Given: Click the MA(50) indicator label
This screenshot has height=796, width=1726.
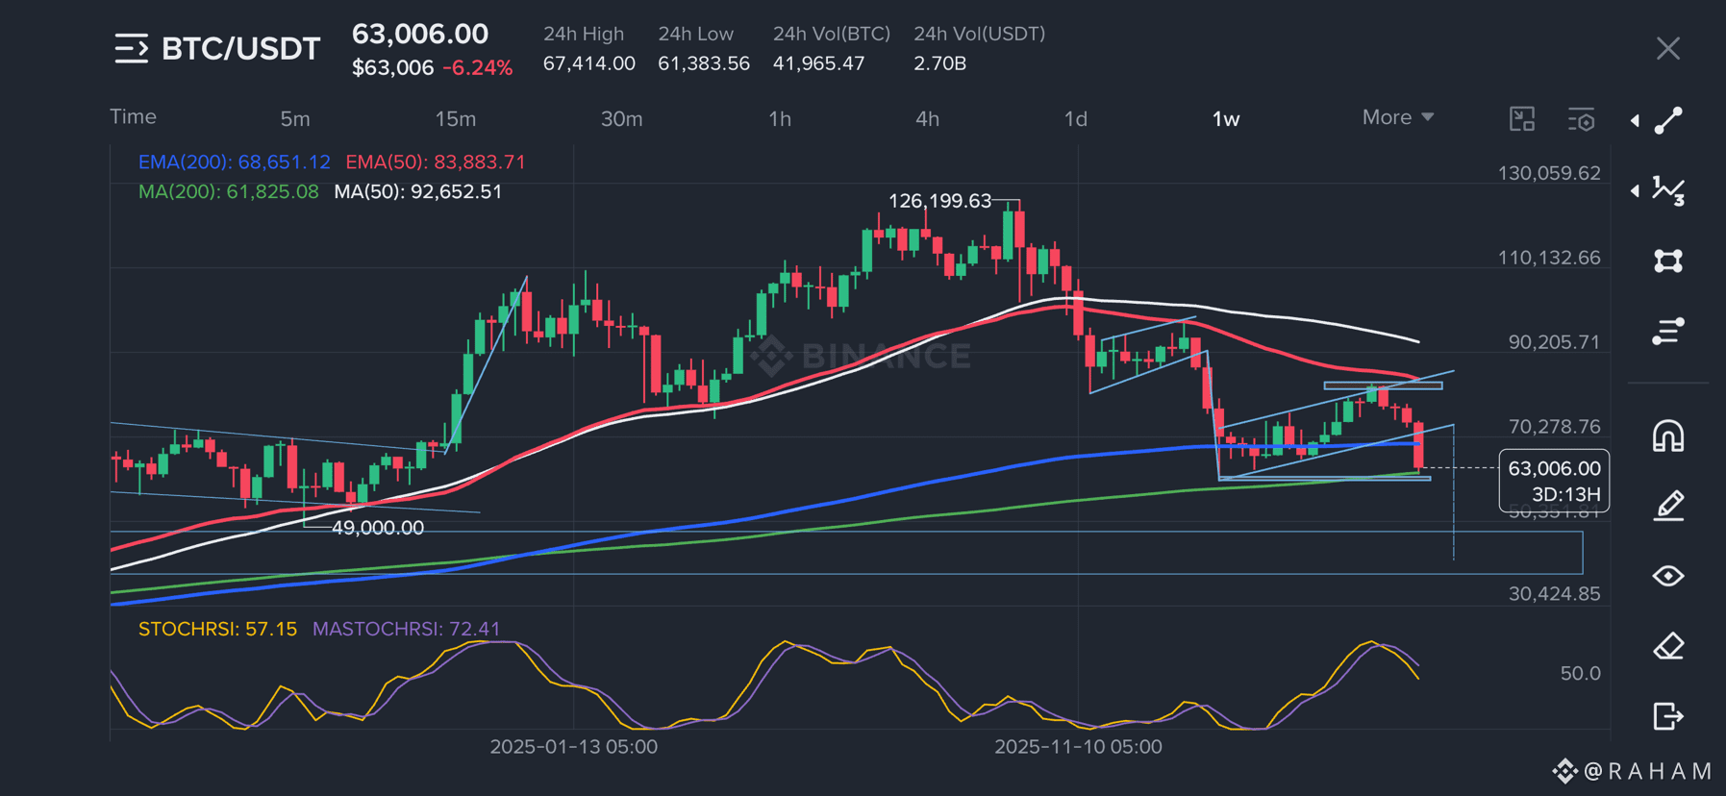Looking at the screenshot, I should tap(417, 191).
